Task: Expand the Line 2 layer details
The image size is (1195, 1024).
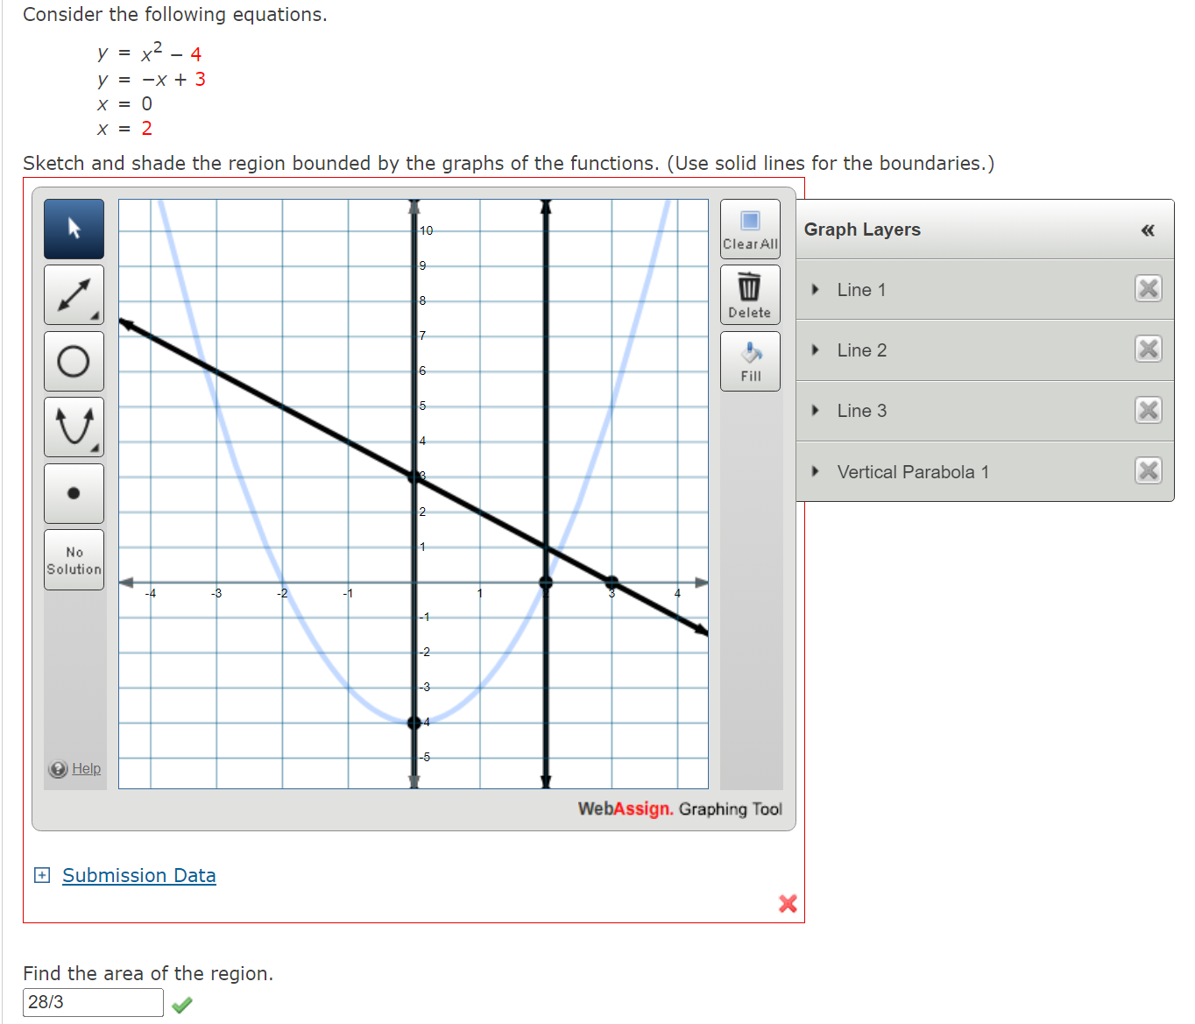Action: (817, 350)
